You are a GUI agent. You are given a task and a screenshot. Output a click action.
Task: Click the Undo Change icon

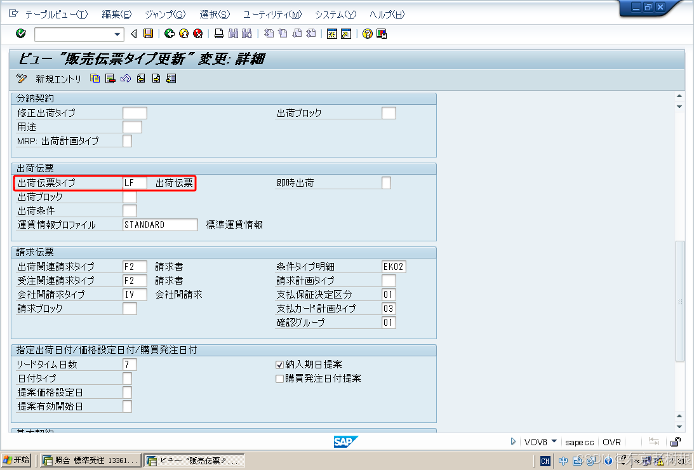click(x=125, y=79)
